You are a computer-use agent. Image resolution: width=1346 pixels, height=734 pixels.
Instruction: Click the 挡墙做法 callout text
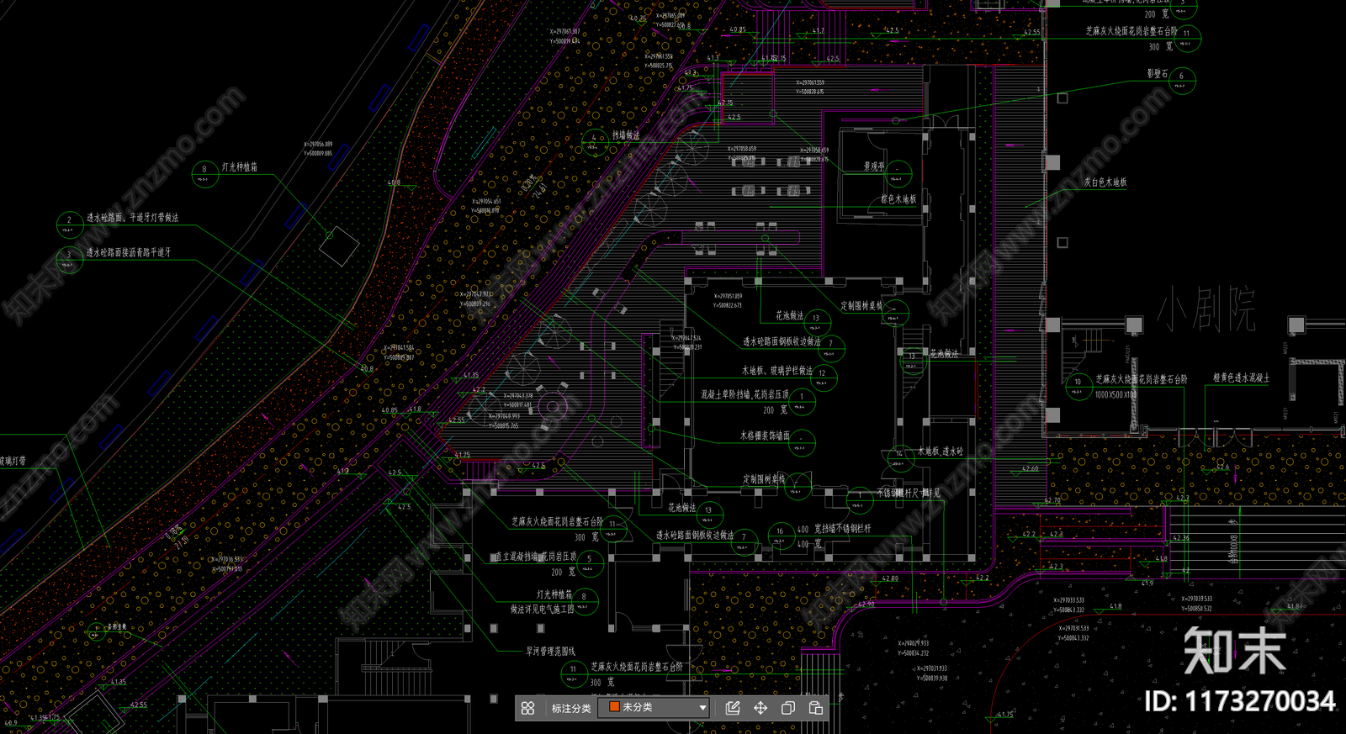click(x=626, y=135)
